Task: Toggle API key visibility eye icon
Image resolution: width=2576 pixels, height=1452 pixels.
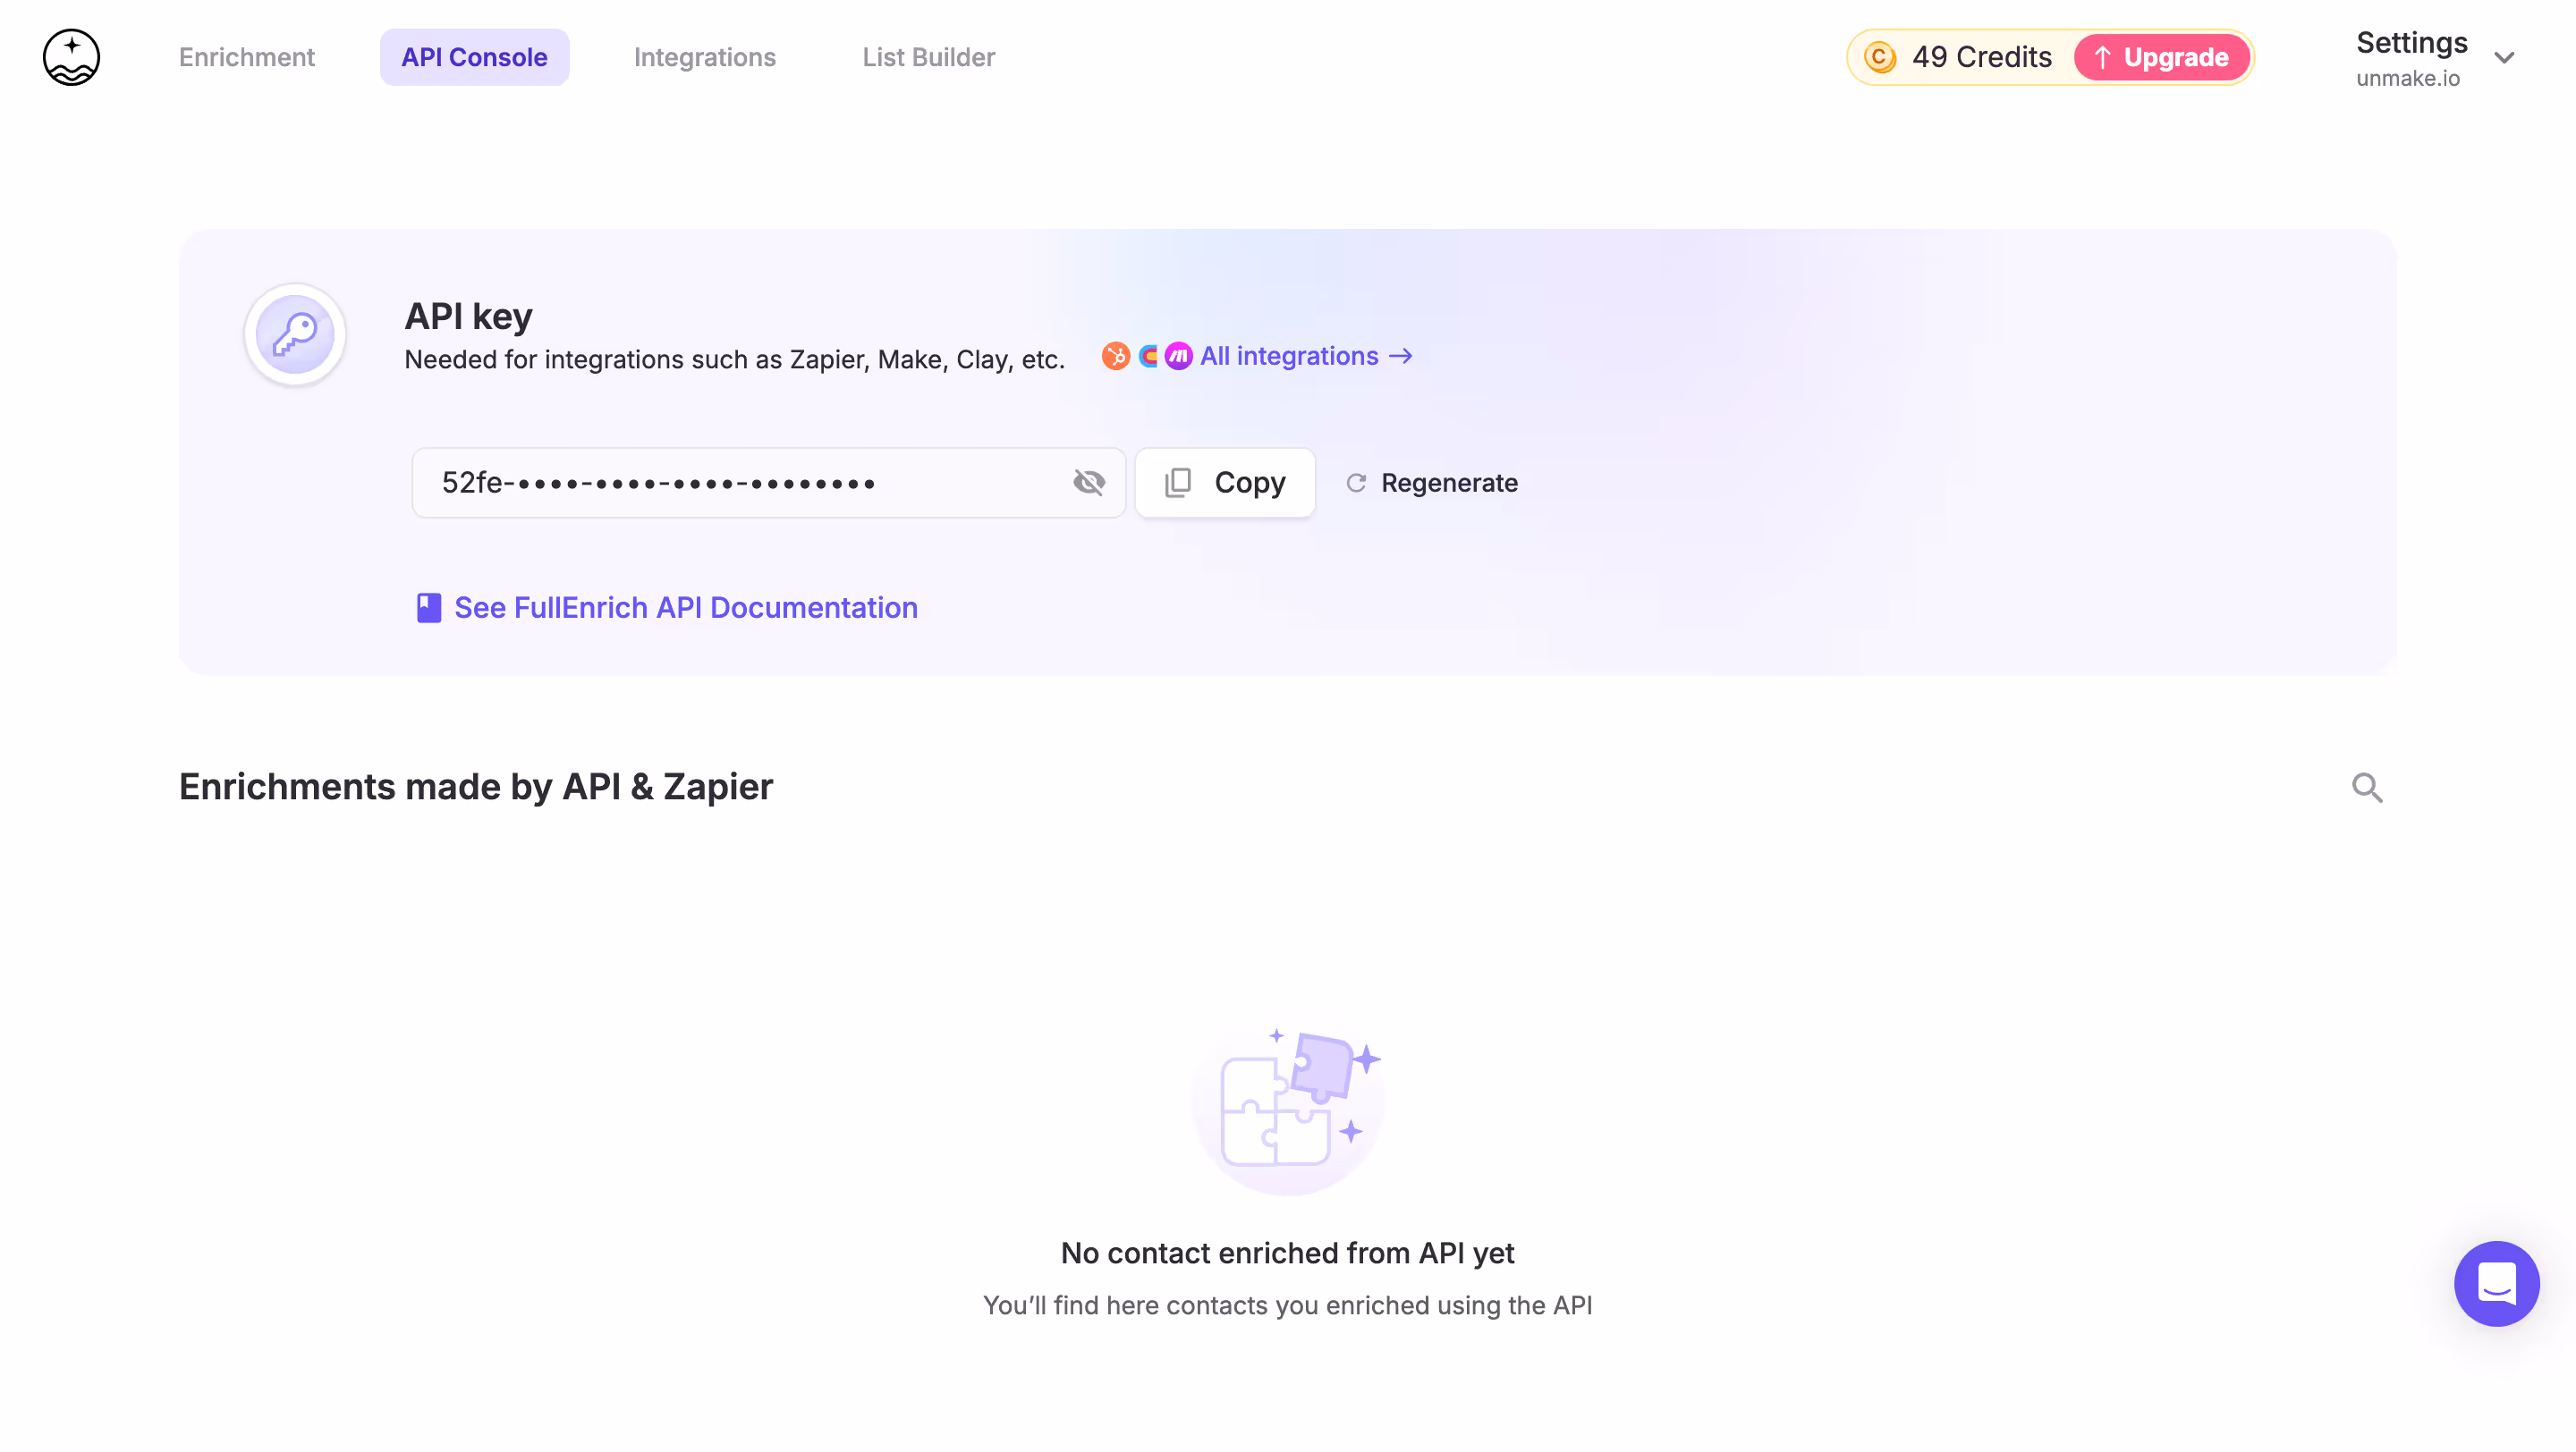Action: coord(1089,483)
